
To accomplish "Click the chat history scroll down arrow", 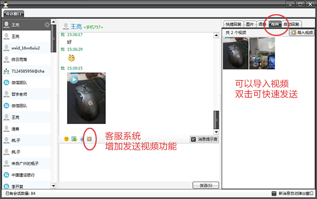I will click(216, 132).
